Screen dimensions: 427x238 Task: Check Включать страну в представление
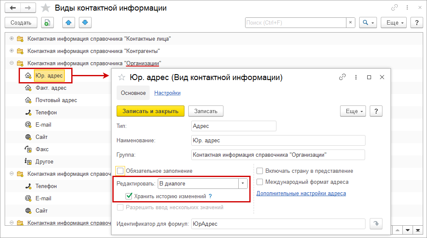pyautogui.click(x=260, y=171)
